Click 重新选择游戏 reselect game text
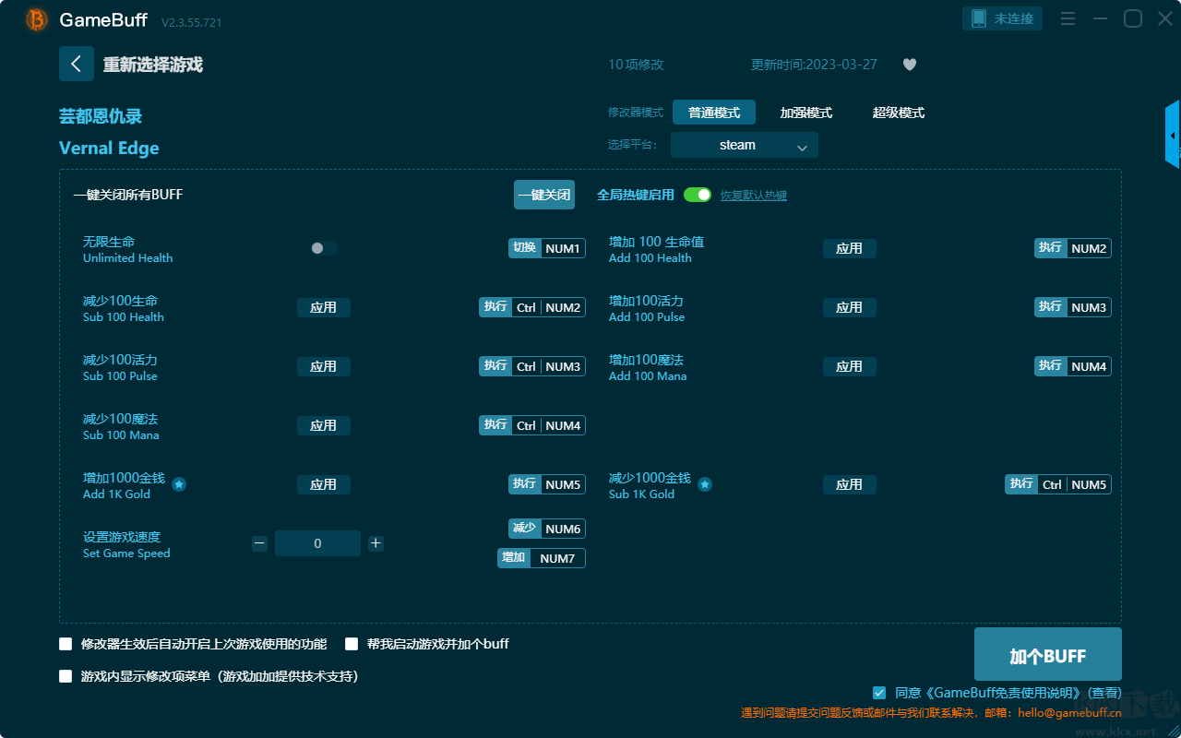 153,65
